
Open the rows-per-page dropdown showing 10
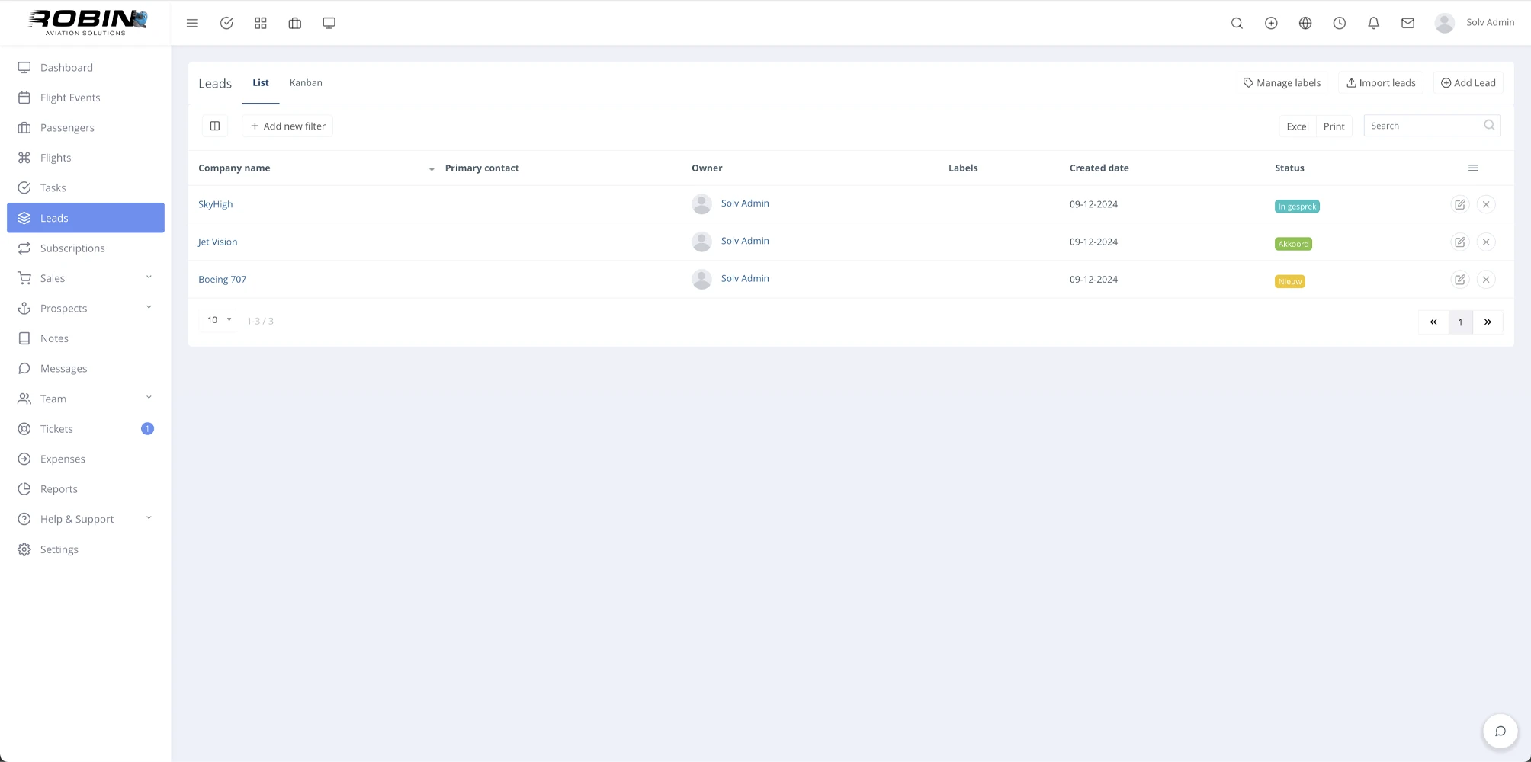pyautogui.click(x=218, y=320)
